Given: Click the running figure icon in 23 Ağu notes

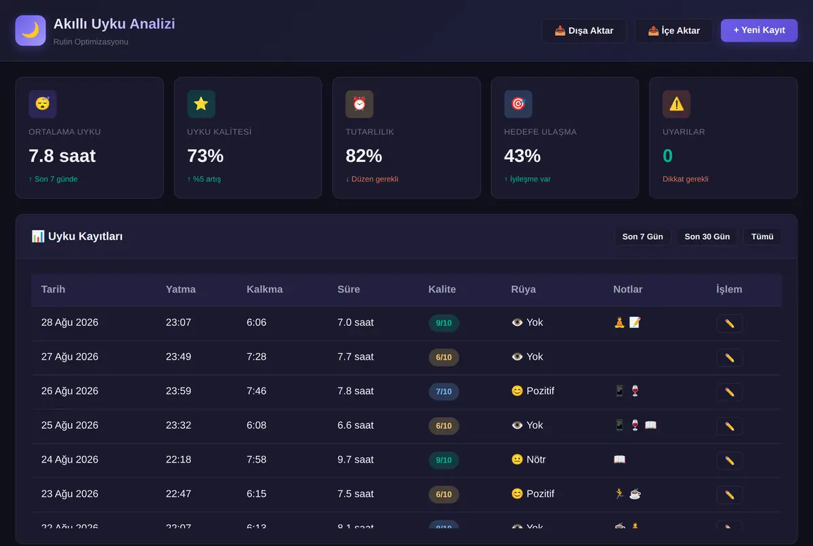Looking at the screenshot, I should [x=619, y=494].
